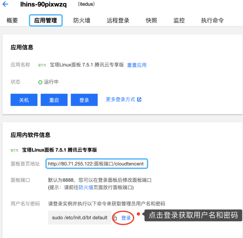Click the 状态 label
The width and height of the screenshot is (243, 238).
[x=16, y=82]
